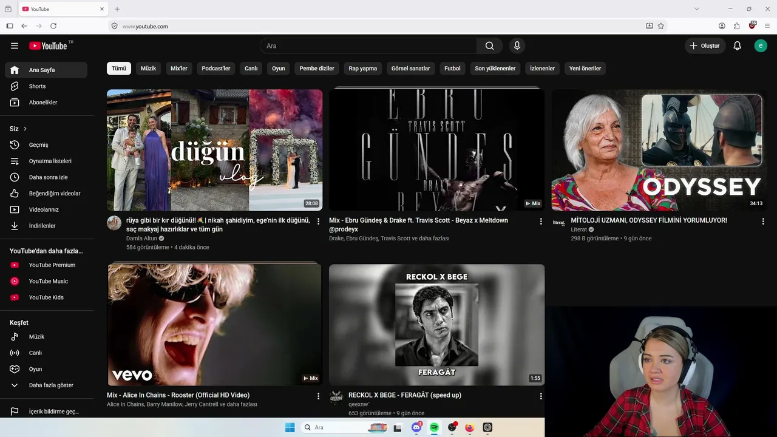Image resolution: width=777 pixels, height=437 pixels.
Task: Open more options for Alice In Chains mix
Action: (x=318, y=396)
